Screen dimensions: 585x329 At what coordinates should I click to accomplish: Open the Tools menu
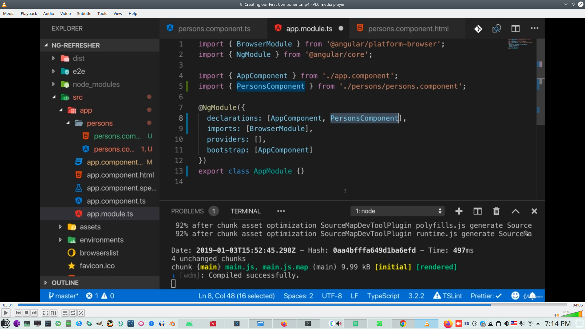102,13
